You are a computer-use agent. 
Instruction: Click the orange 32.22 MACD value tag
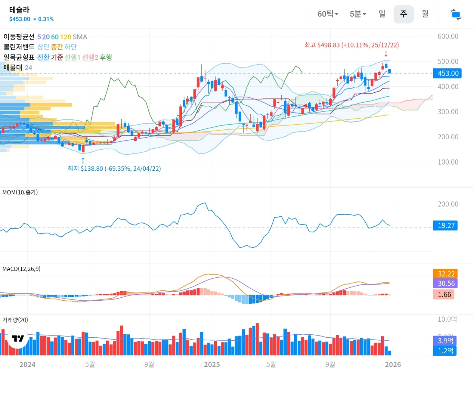[446, 274]
